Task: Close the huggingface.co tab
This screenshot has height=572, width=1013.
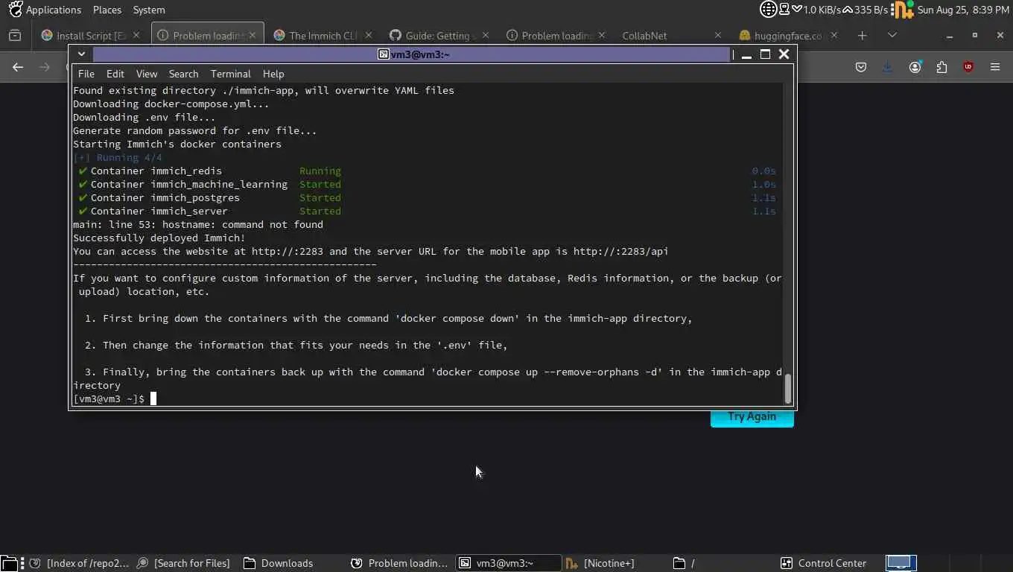Action: 833,35
